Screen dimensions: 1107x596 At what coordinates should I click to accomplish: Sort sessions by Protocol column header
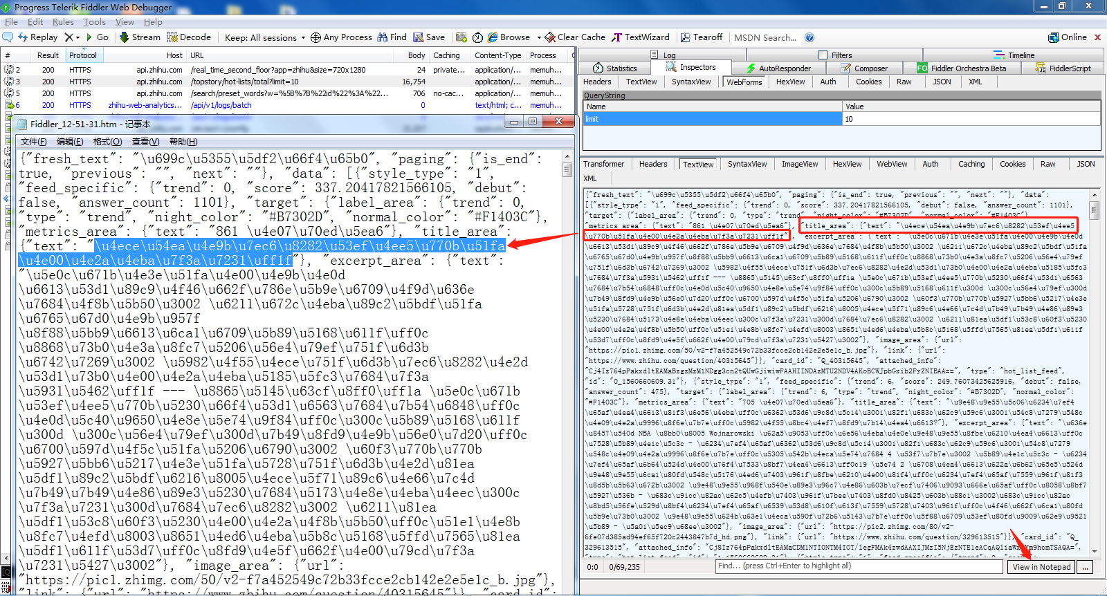click(83, 55)
